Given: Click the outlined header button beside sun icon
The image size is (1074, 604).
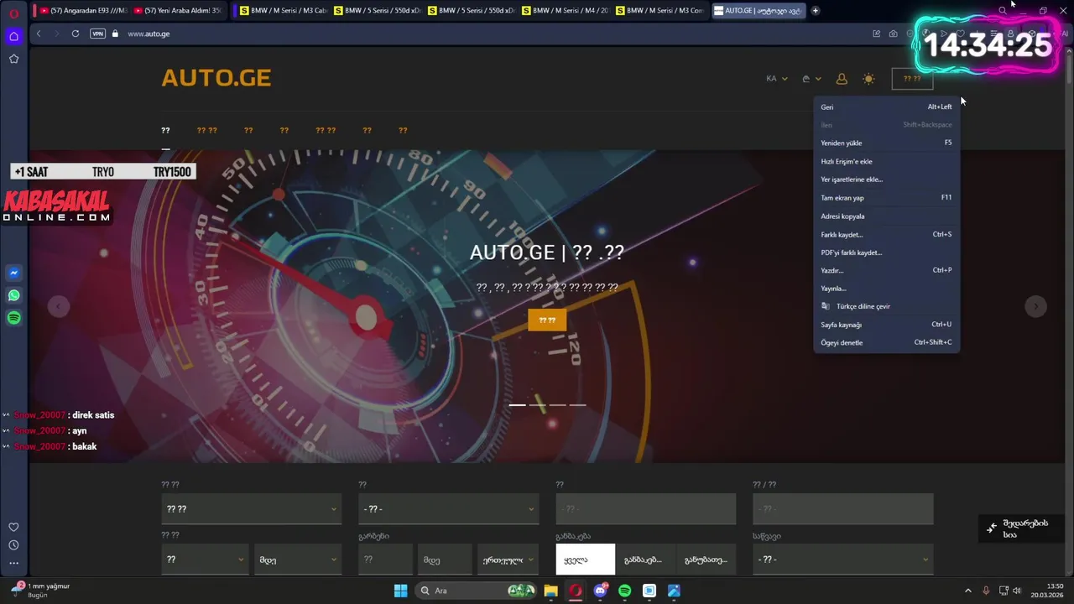Looking at the screenshot, I should (912, 79).
